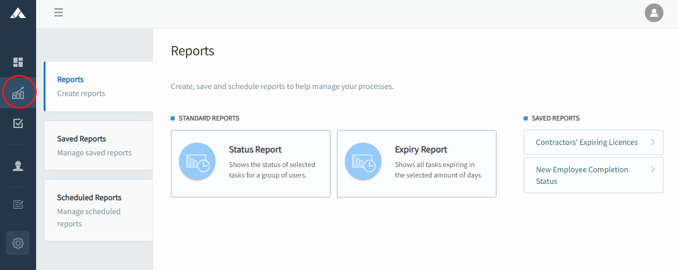Click the Status Report chart icon

point(197,161)
